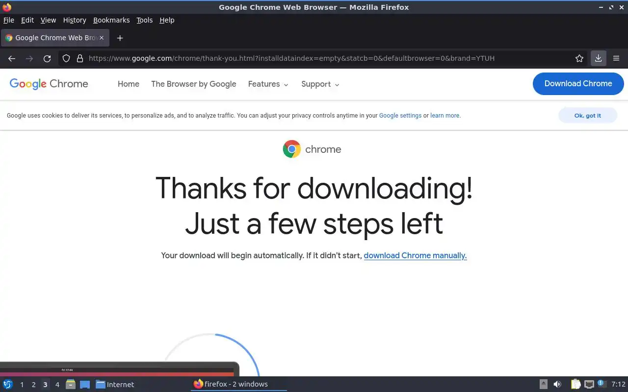This screenshot has height=392, width=628.
Task: Open The Browser by Google page
Action: click(x=193, y=84)
